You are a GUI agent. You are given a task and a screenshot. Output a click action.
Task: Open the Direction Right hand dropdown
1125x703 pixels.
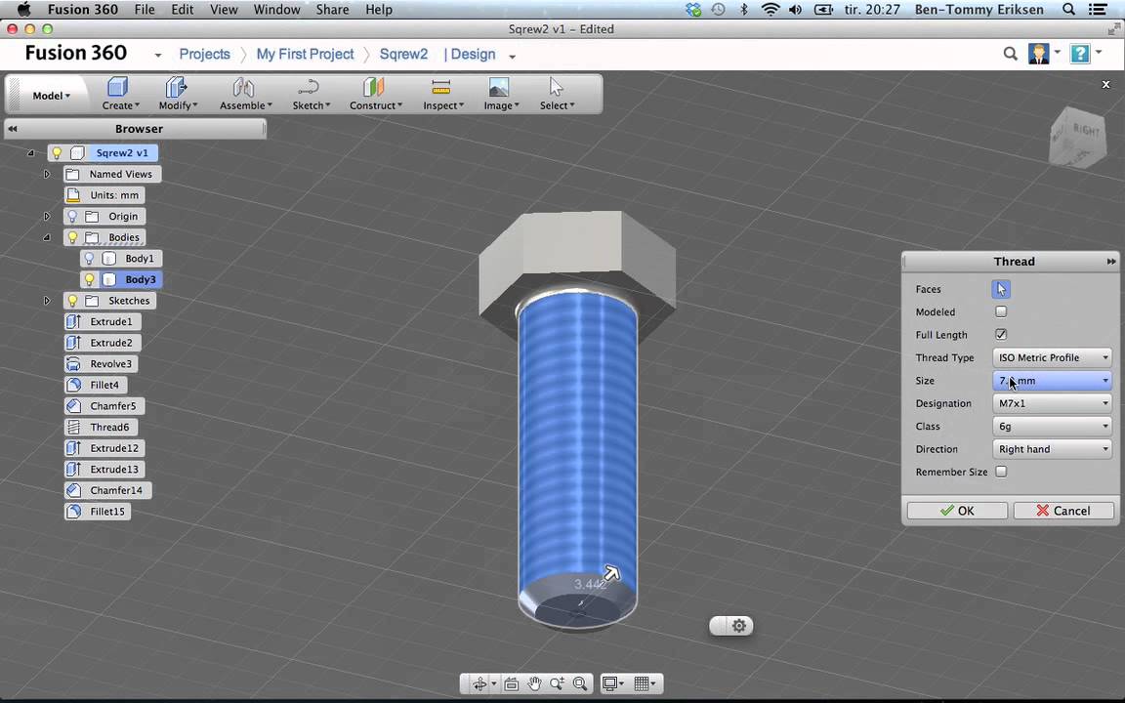pos(1052,449)
